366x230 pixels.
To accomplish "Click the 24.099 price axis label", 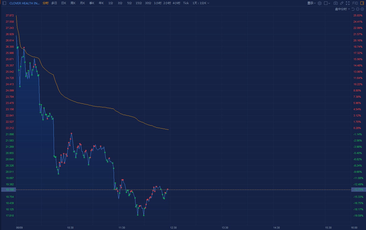I will click(x=10, y=90).
